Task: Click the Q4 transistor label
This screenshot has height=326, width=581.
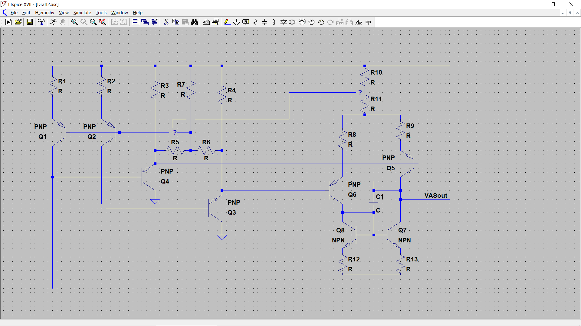Action: point(165,181)
